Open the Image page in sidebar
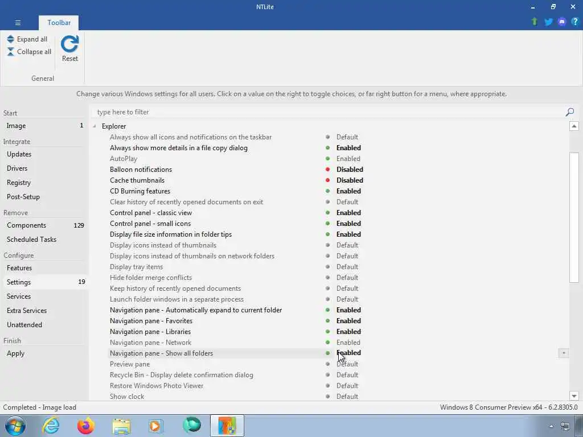583x437 pixels. tap(44, 126)
